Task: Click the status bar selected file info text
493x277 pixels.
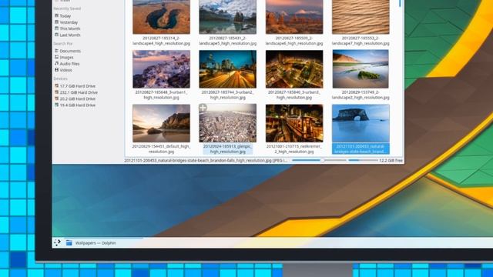Action: click(x=206, y=161)
